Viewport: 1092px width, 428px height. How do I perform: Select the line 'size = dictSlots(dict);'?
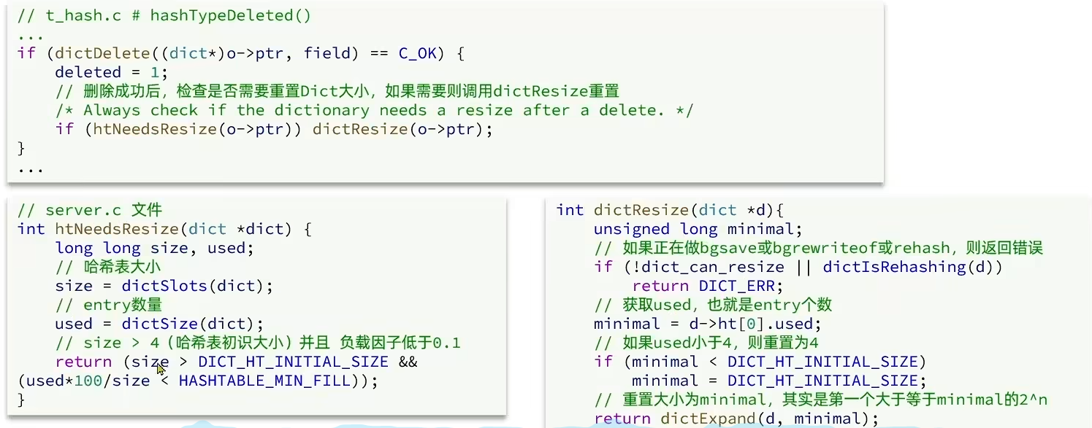point(164,286)
